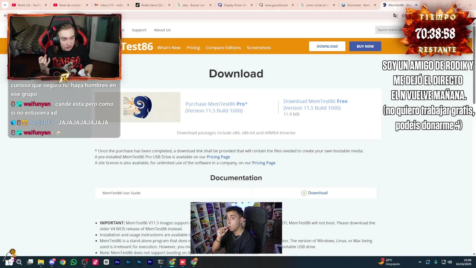This screenshot has height=268, width=476.
Task: Close the Inbox (17) tab
Action: (128, 5)
